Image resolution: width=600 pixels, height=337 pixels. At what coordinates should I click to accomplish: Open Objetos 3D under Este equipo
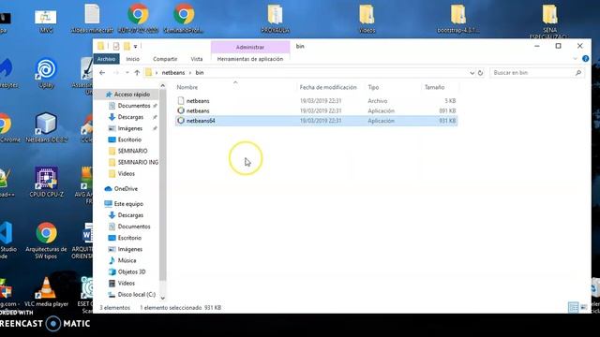[x=131, y=272]
